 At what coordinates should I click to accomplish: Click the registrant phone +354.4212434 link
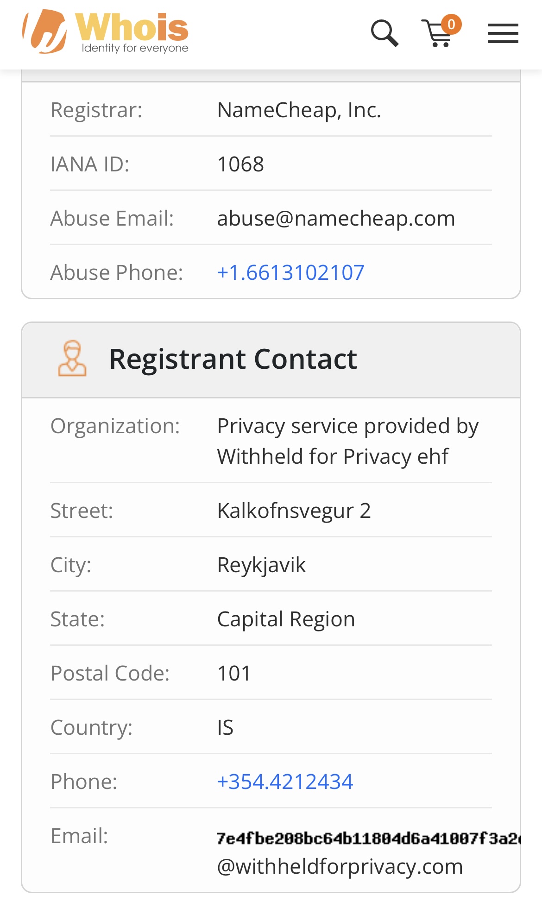pos(285,782)
